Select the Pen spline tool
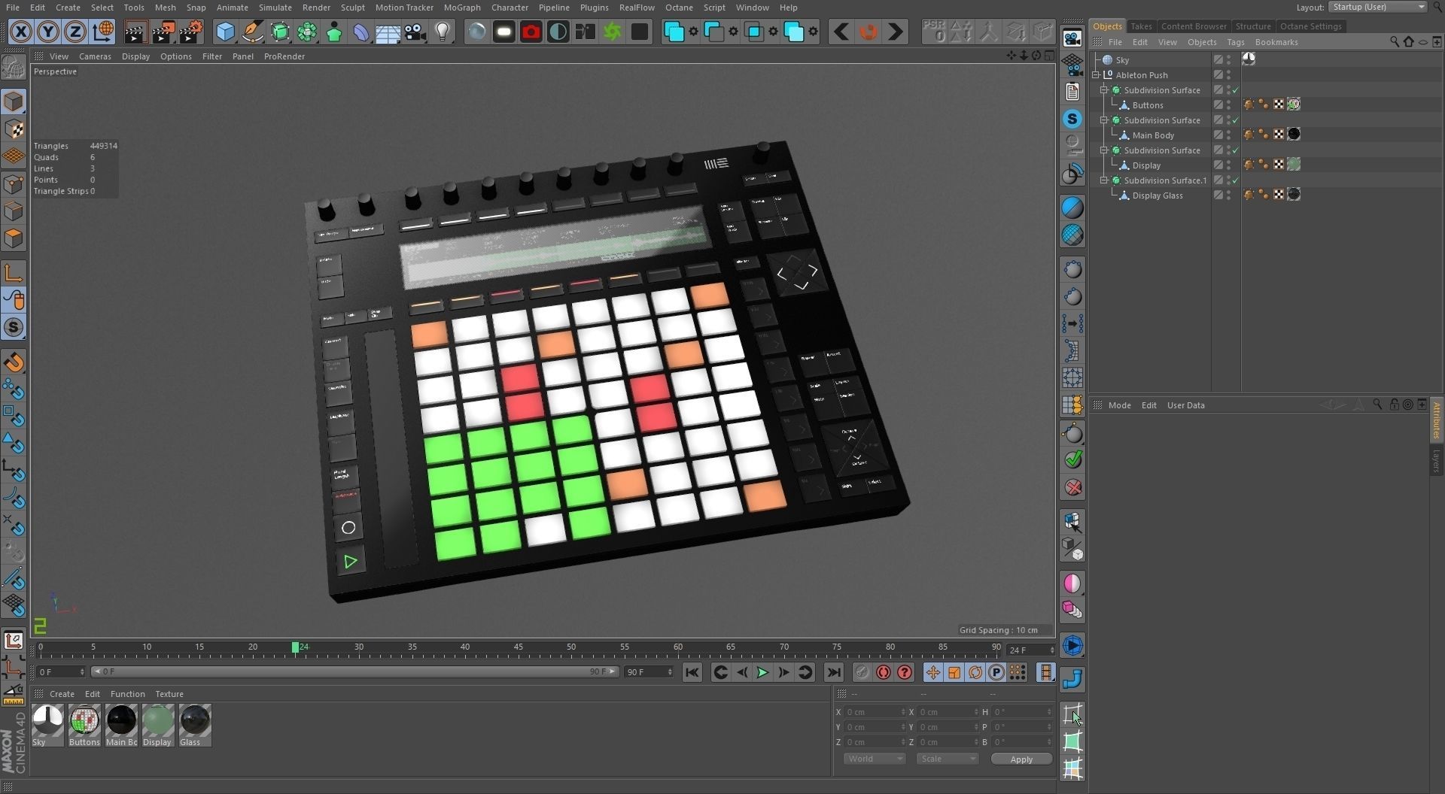The image size is (1445, 794). [252, 32]
